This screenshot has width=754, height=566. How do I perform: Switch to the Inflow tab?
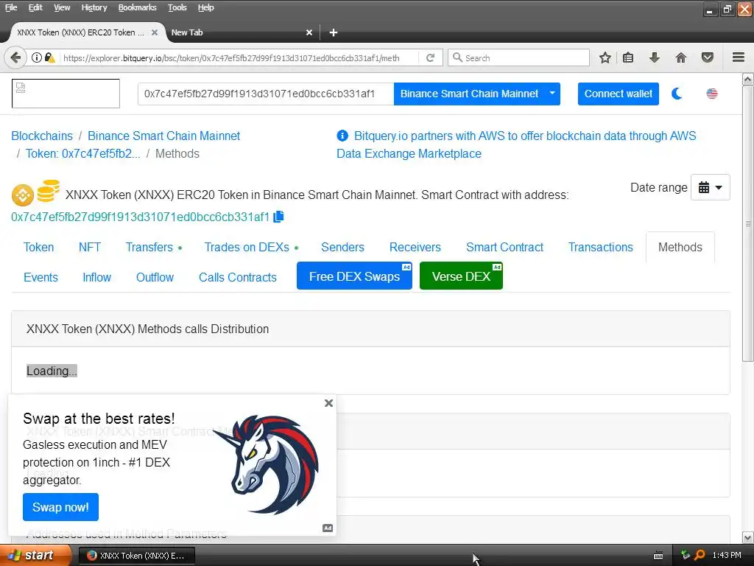pos(96,277)
